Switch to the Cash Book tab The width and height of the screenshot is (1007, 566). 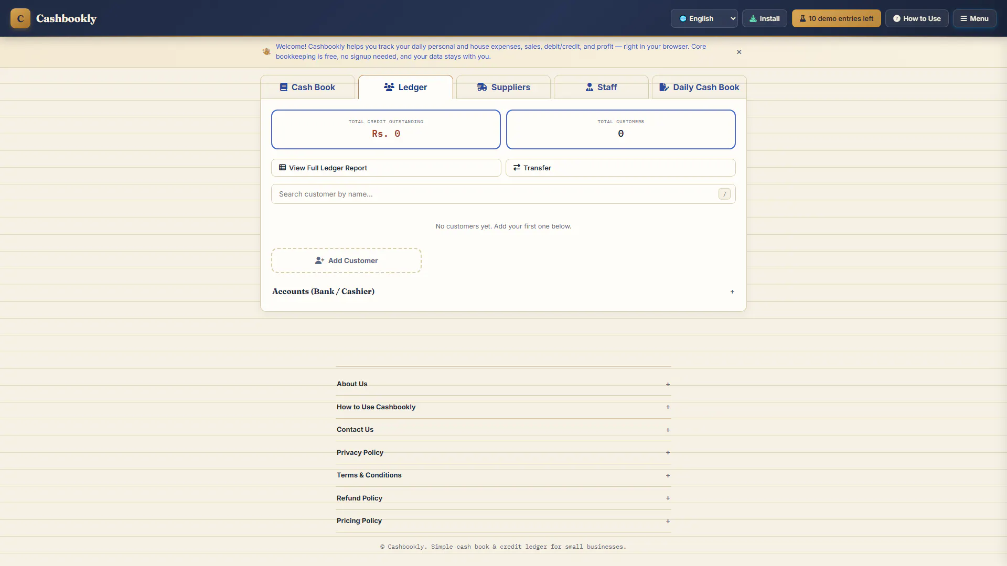[308, 87]
